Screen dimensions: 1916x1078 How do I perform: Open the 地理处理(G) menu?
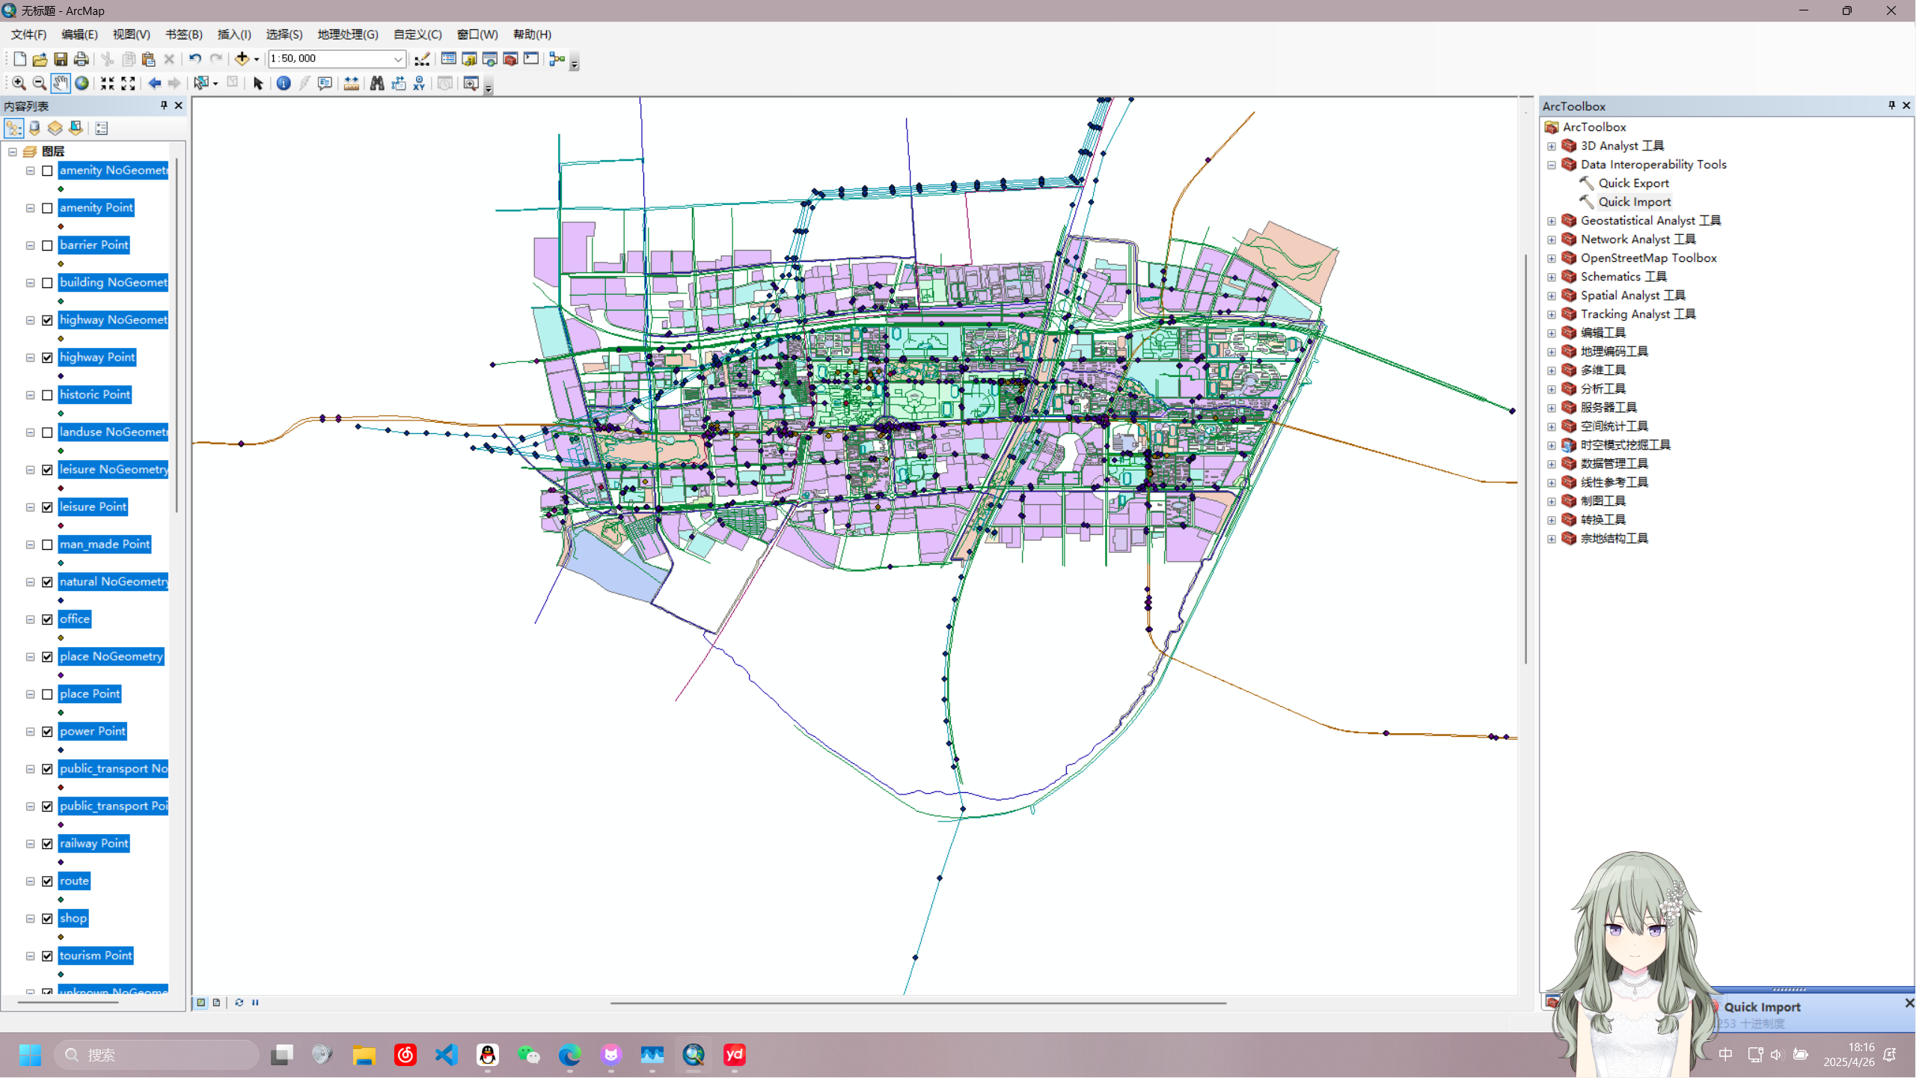[x=348, y=34]
